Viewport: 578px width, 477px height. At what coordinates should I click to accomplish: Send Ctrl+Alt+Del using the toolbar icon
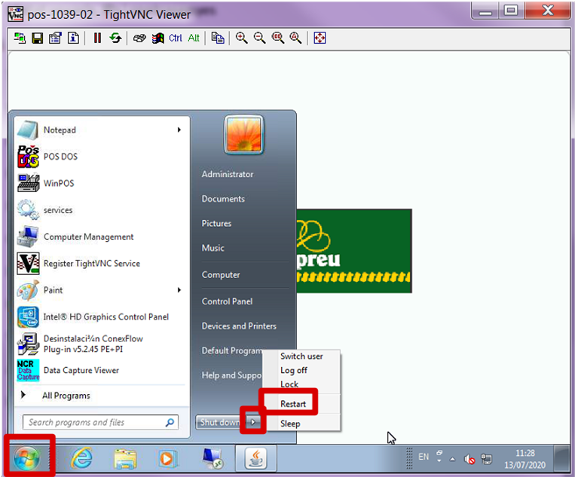(139, 38)
